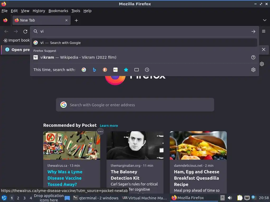270x202 pixels.
Task: Switch to Virtual Machine Manager in taskbar
Action: 144,198
